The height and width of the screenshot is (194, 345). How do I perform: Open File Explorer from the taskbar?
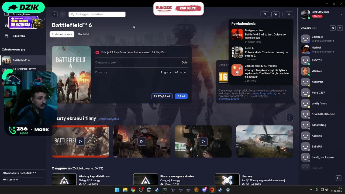tap(125, 190)
